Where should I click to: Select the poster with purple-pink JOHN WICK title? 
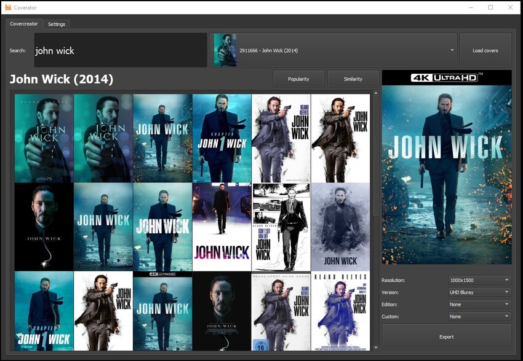222,227
